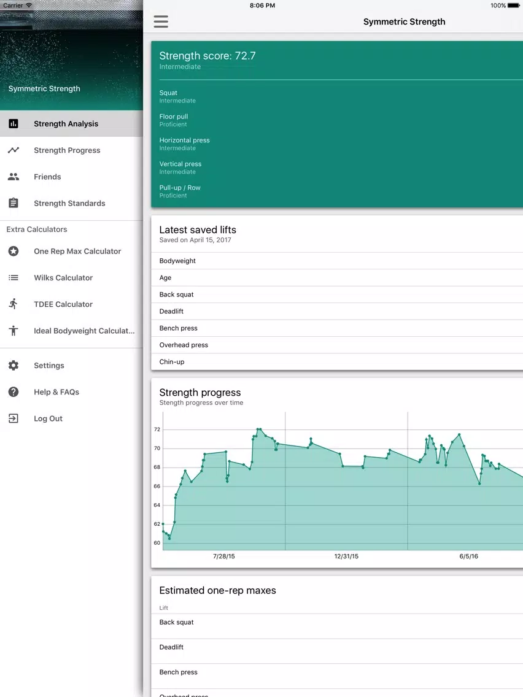
Task: Click the Ideal Bodyweight person icon
Action: 14,331
